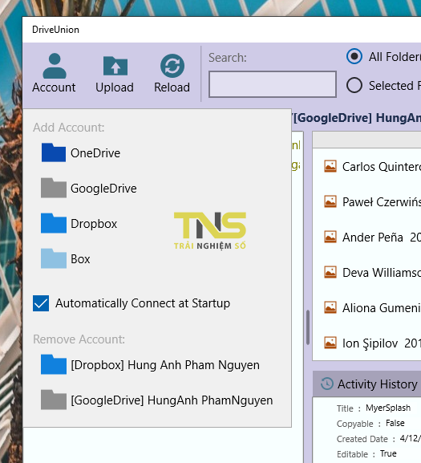This screenshot has height=463, width=421.
Task: Click the light blue Box folder icon
Action: [x=54, y=258]
